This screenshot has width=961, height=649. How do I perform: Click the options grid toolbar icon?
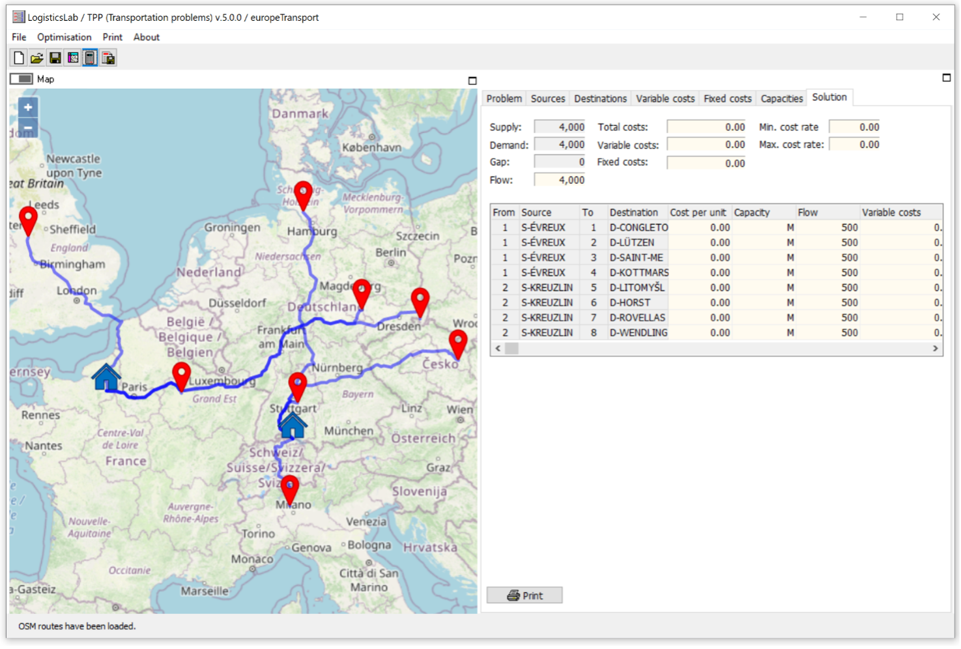[73, 58]
